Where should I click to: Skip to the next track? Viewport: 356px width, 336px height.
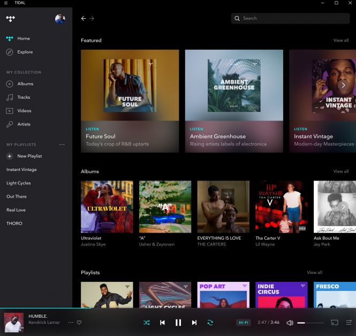point(194,323)
